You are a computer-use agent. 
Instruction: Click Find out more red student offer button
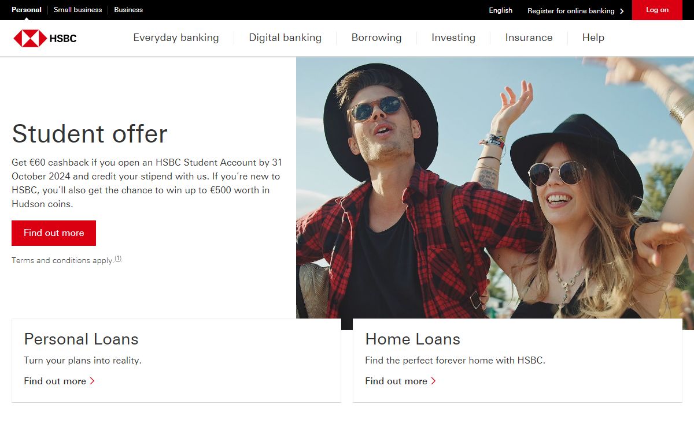pyautogui.click(x=54, y=233)
